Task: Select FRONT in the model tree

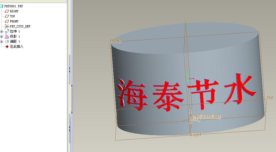Action: click(x=14, y=21)
